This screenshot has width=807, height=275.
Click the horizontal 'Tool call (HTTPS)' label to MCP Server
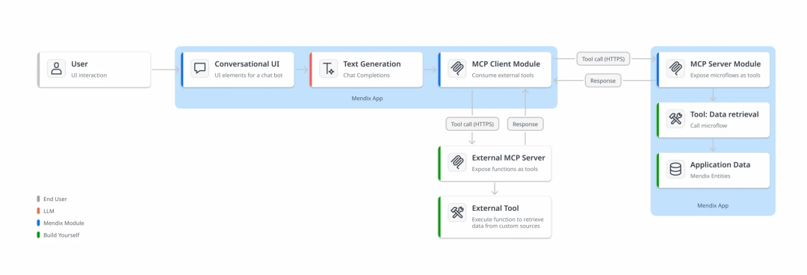[603, 59]
